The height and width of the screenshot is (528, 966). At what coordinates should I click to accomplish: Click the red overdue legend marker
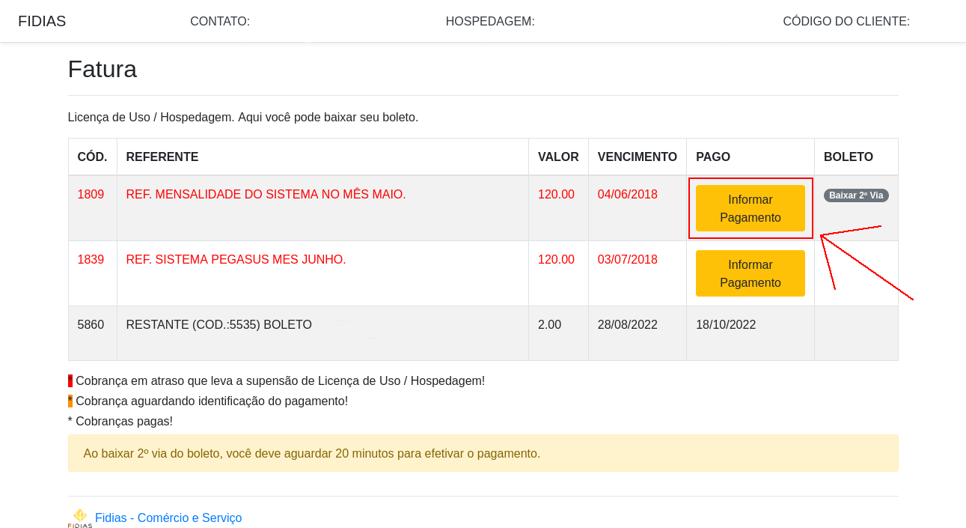pyautogui.click(x=70, y=380)
